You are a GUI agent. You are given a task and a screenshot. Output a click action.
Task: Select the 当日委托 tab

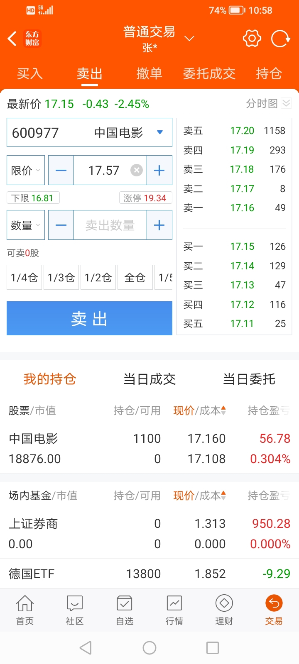(x=249, y=379)
